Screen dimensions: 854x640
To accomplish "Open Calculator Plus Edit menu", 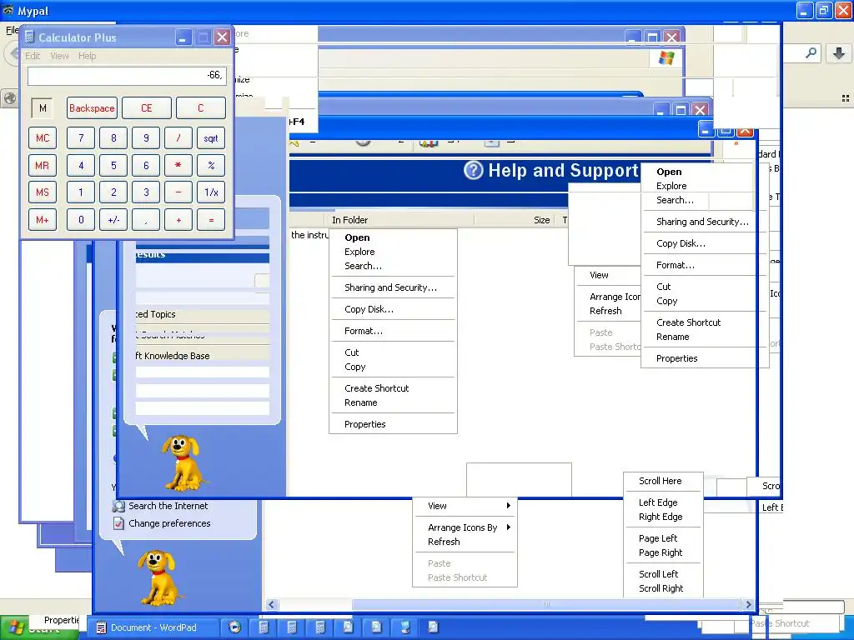I will (x=33, y=56).
